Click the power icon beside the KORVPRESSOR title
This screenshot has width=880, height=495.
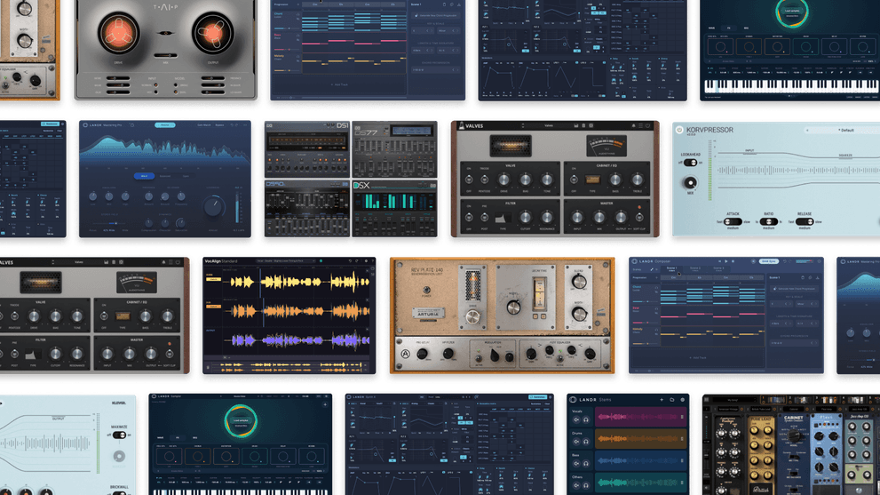679,130
